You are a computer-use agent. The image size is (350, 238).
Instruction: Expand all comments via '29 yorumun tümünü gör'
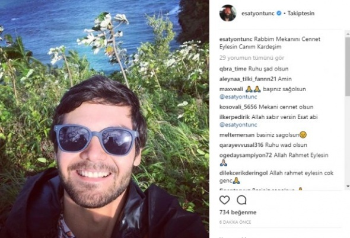coord(252,58)
